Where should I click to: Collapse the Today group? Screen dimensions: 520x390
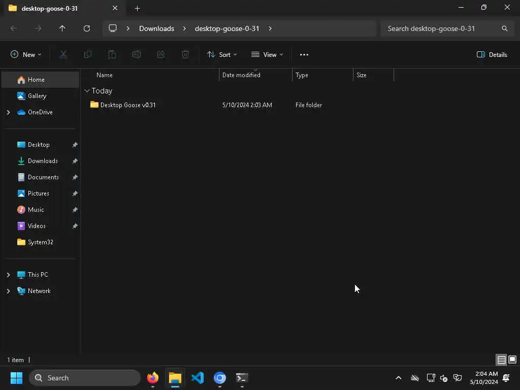pyautogui.click(x=87, y=90)
